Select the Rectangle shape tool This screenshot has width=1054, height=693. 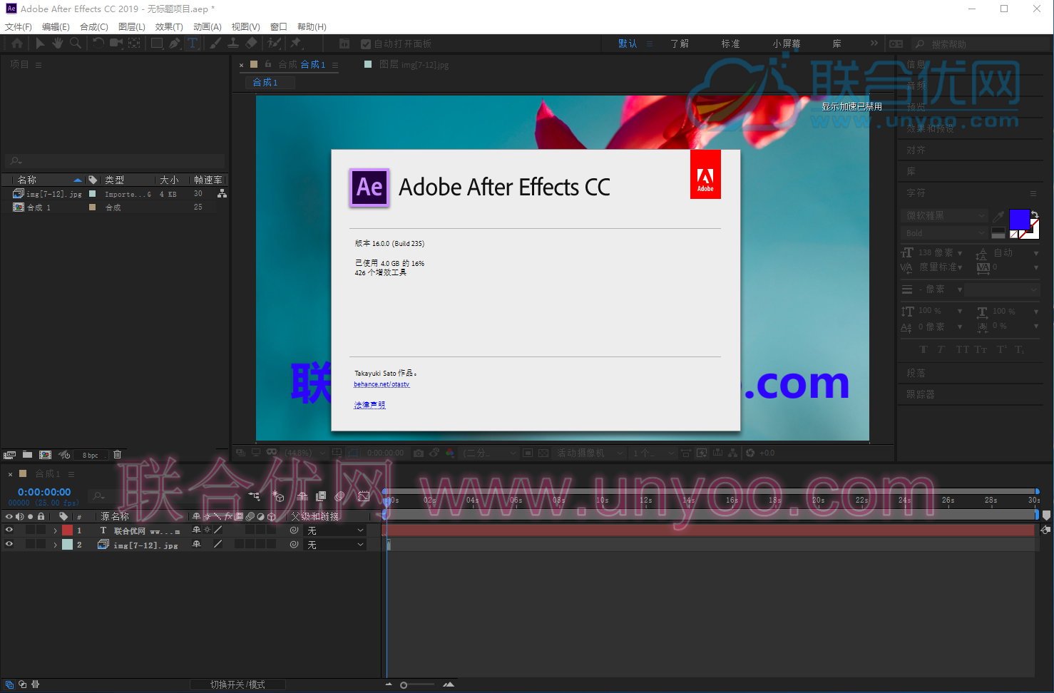[x=157, y=43]
